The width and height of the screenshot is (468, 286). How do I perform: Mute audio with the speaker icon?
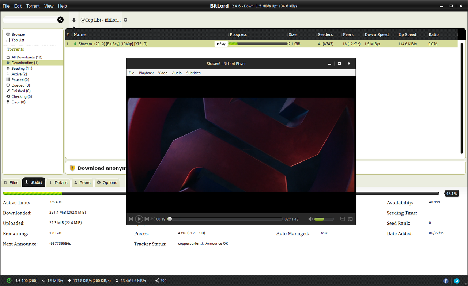310,219
